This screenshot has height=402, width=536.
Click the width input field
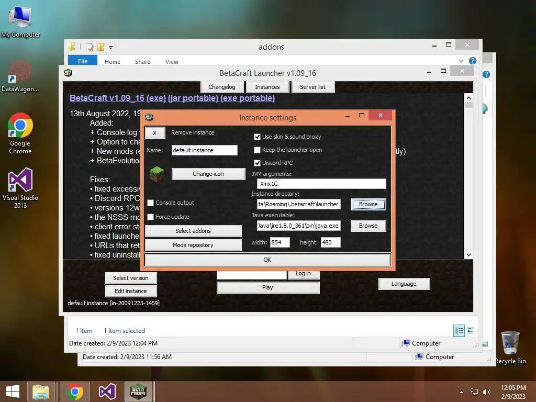(x=280, y=242)
